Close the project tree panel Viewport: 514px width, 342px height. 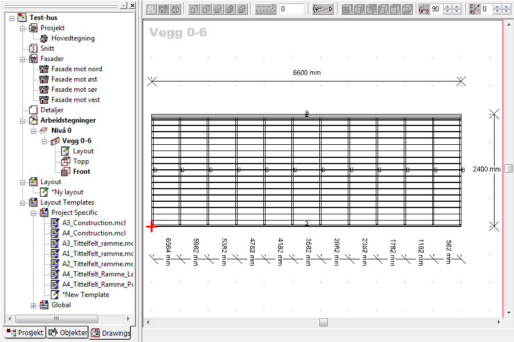click(x=132, y=5)
